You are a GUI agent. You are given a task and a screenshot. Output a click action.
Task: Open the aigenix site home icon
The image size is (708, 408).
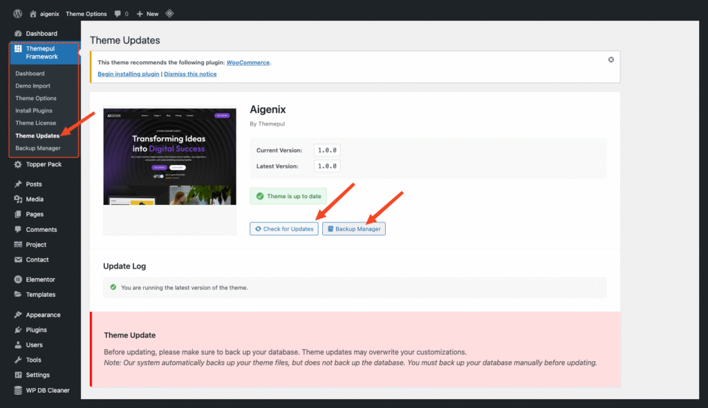click(x=33, y=13)
